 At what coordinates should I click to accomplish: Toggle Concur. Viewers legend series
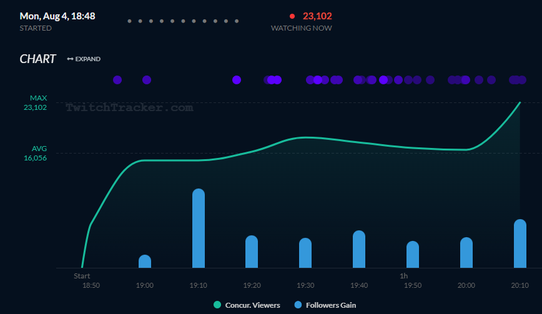(x=247, y=305)
